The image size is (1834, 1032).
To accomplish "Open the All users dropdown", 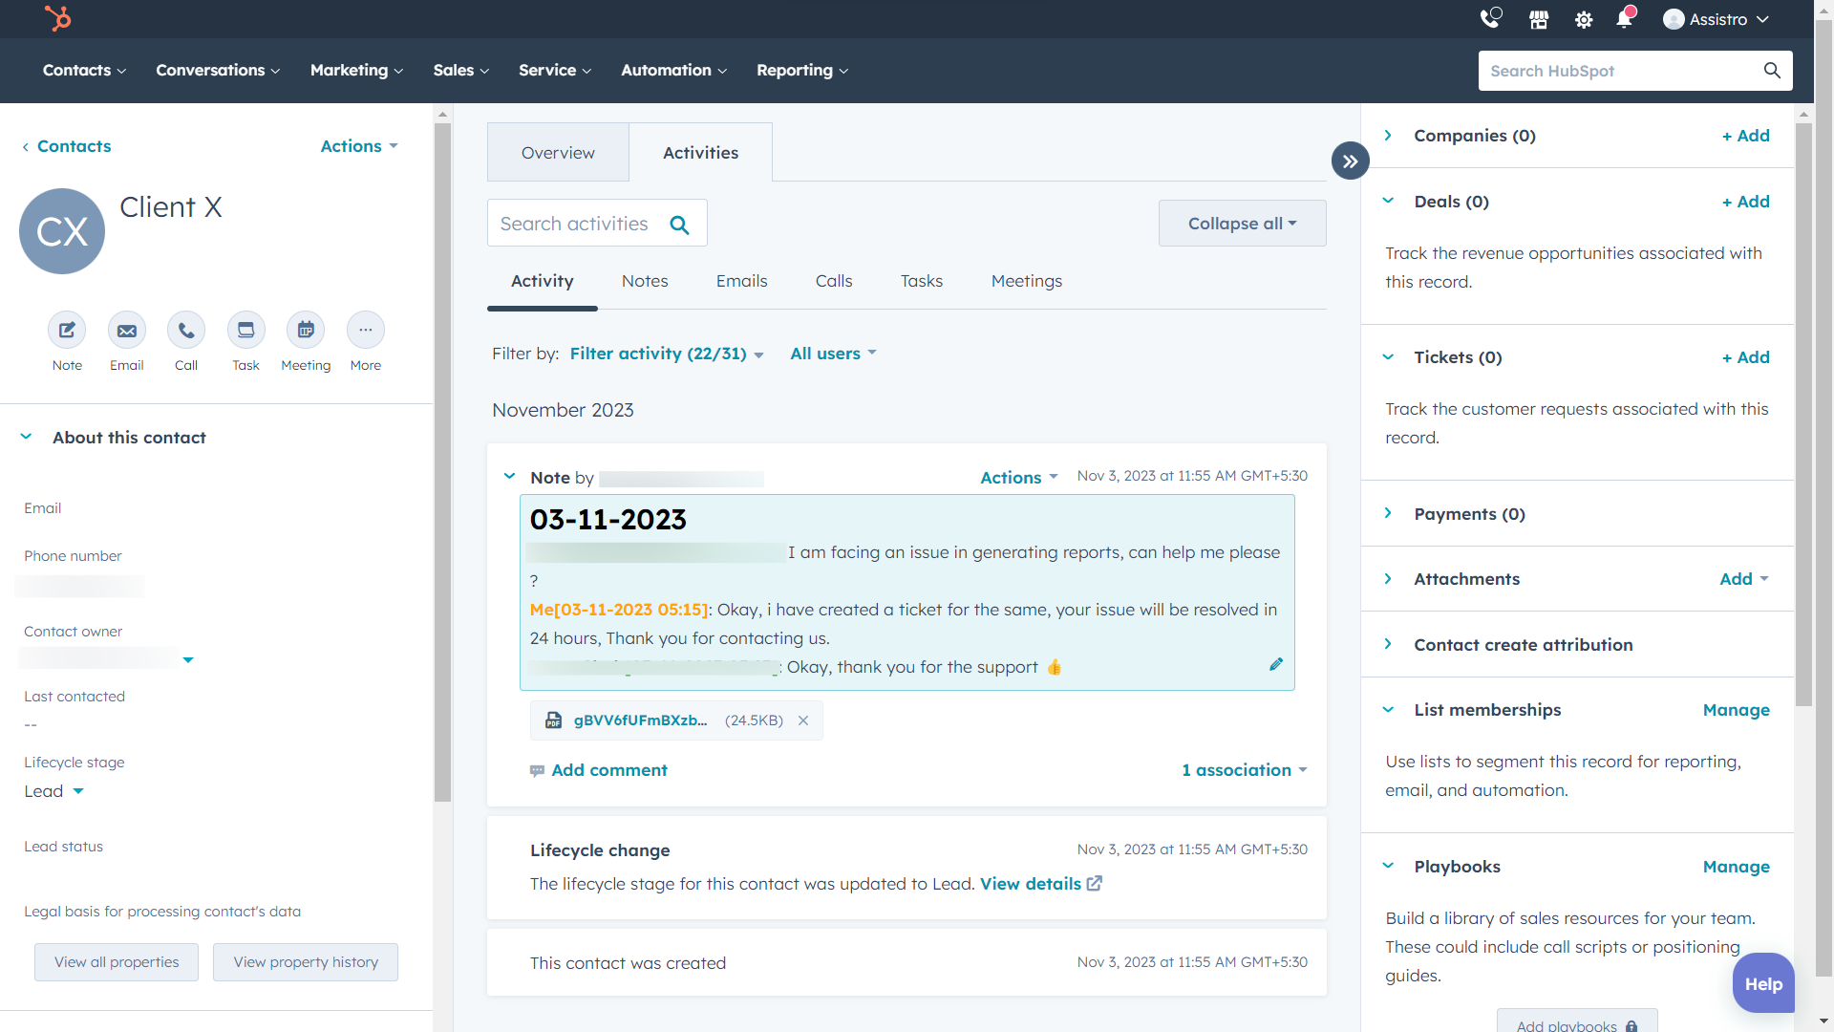I will point(832,354).
